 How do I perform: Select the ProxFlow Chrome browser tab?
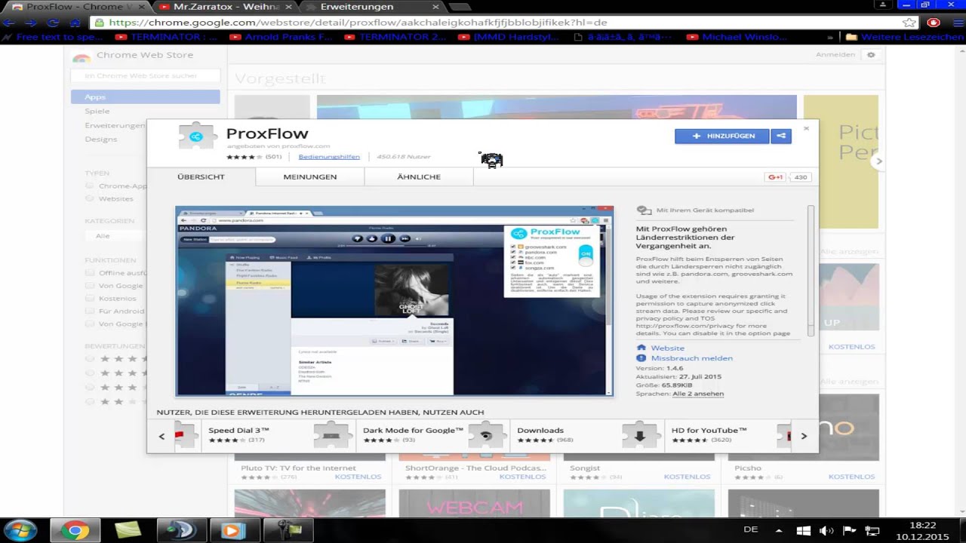[74, 7]
